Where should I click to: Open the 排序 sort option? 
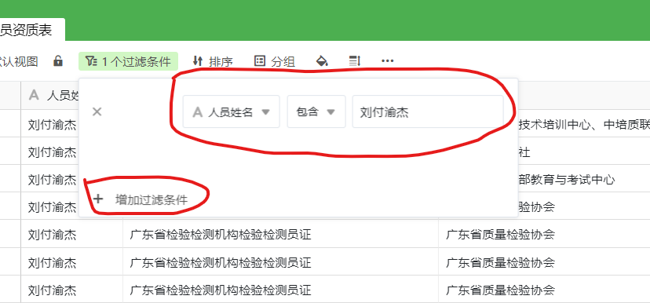coord(213,61)
